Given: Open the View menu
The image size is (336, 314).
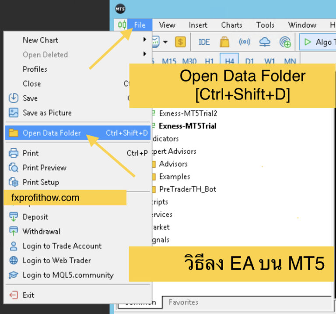Looking at the screenshot, I should click(167, 25).
